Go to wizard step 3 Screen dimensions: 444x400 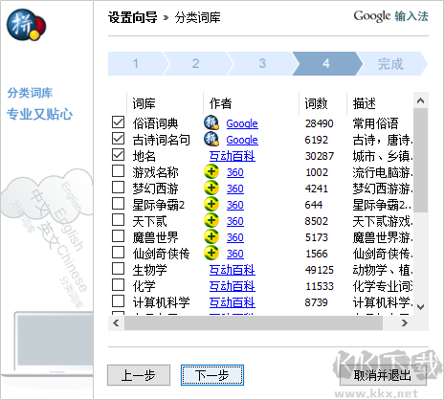pyautogui.click(x=262, y=63)
